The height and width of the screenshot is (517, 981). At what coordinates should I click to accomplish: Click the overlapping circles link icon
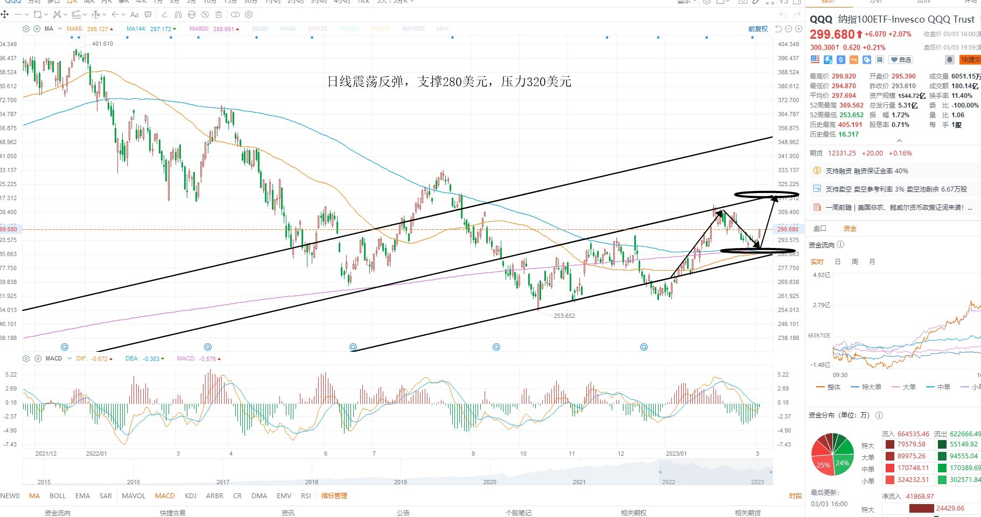[x=235, y=15]
